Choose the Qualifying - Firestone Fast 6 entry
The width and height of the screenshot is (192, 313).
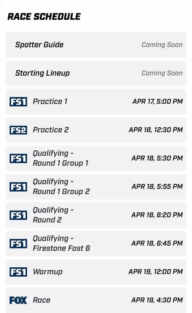[x=61, y=244]
